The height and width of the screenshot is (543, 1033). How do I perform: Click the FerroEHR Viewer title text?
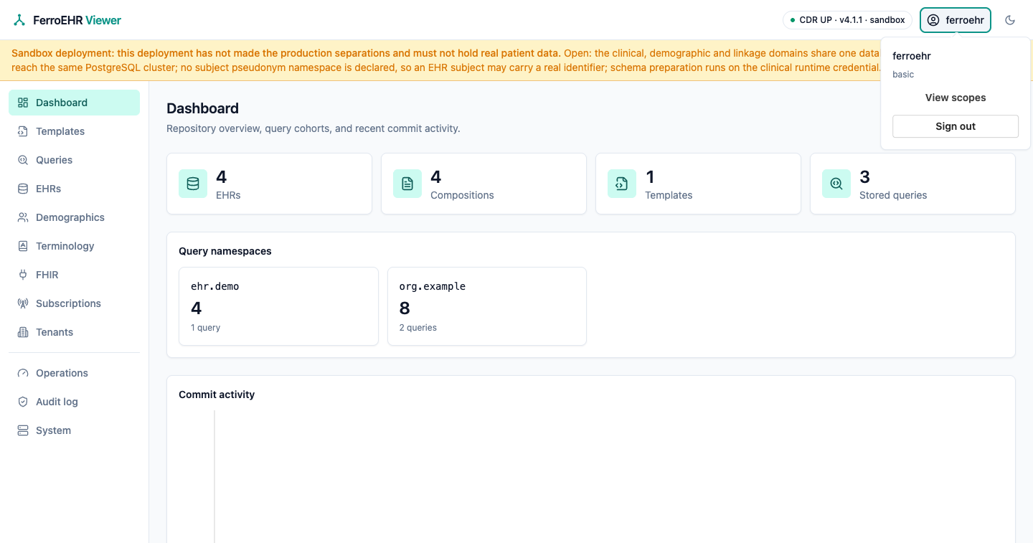pyautogui.click(x=77, y=20)
